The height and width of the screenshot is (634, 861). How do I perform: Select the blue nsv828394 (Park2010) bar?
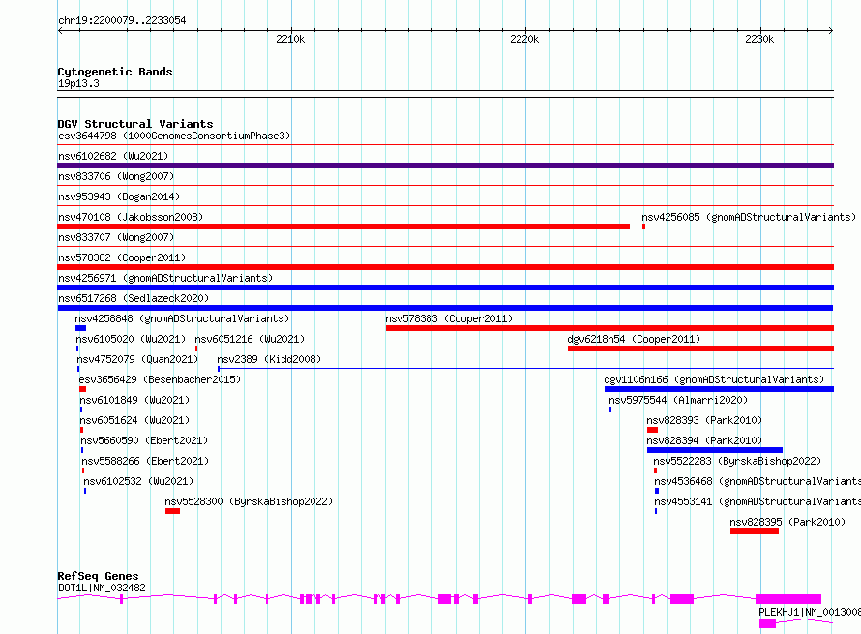tap(715, 450)
